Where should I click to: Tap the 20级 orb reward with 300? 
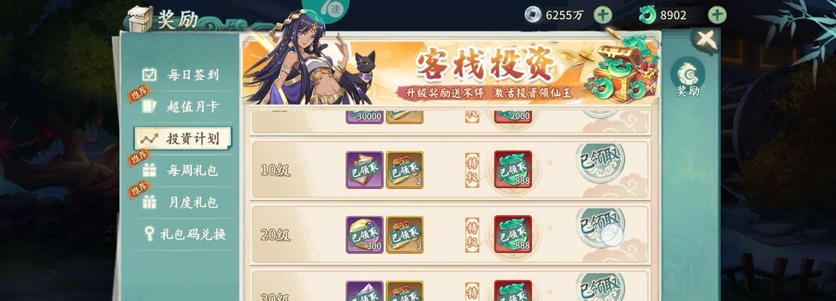(x=365, y=235)
